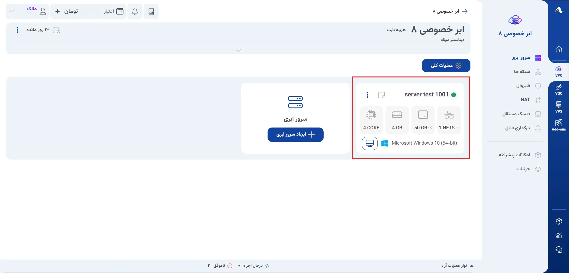
Task: Open the settings gear in the blue rail
Action: click(x=559, y=221)
